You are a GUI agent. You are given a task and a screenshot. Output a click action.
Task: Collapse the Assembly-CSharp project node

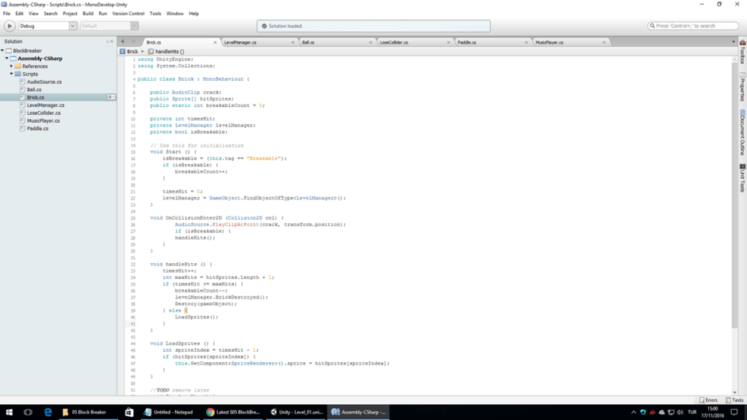(x=7, y=59)
